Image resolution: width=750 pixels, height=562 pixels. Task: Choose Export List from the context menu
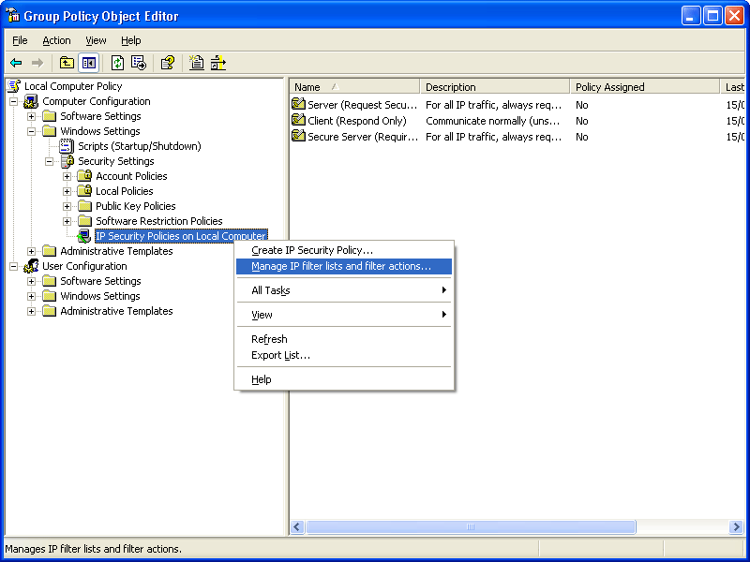click(x=344, y=355)
